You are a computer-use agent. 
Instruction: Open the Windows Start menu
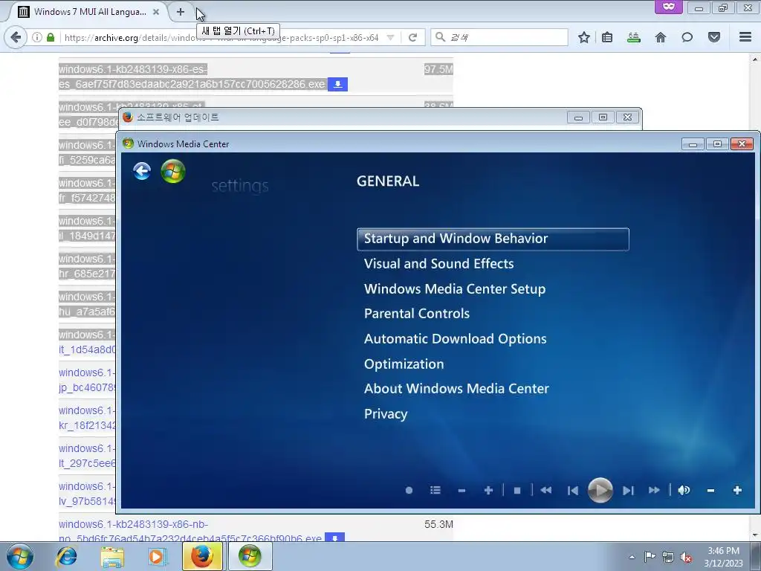click(x=20, y=556)
